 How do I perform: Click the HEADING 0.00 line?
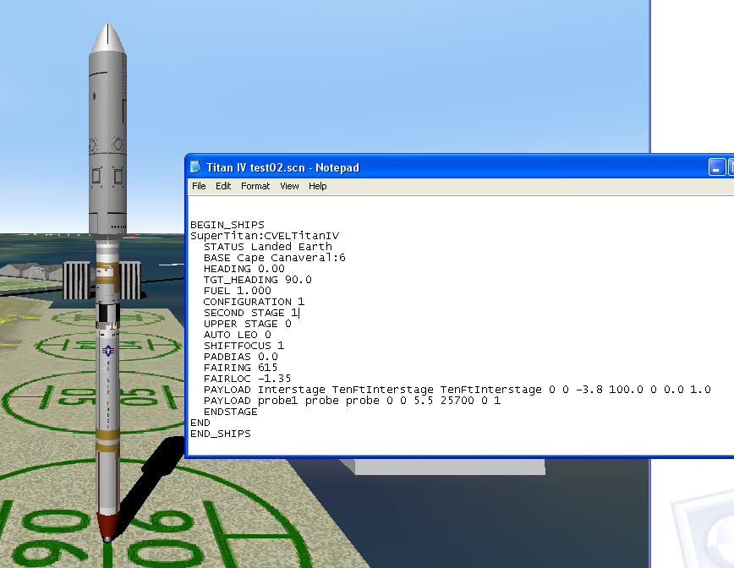click(x=244, y=269)
